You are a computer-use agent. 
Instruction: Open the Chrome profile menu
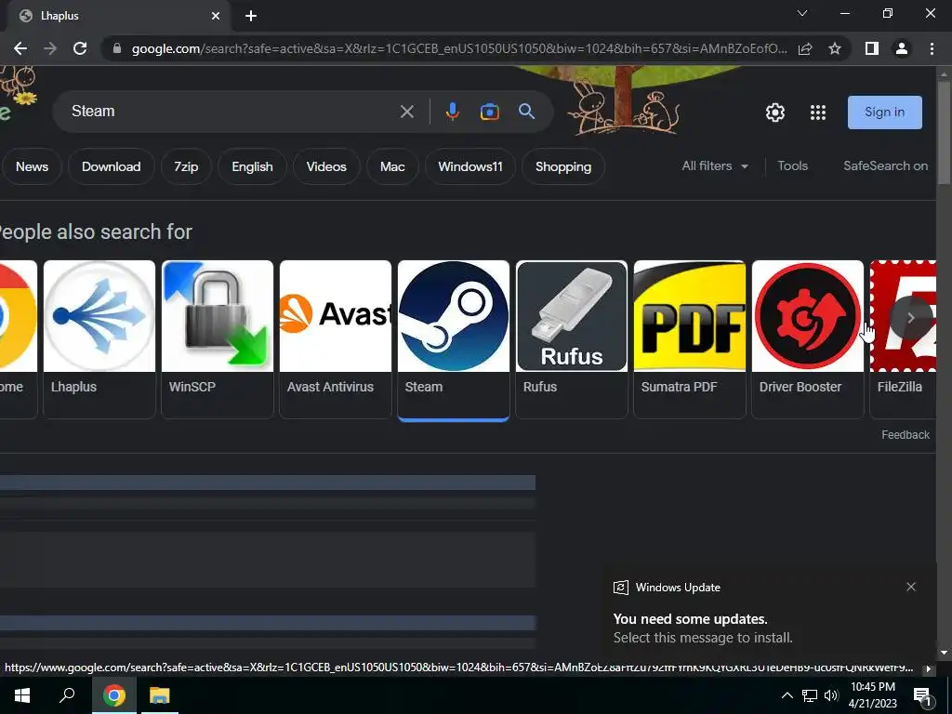[x=902, y=48]
